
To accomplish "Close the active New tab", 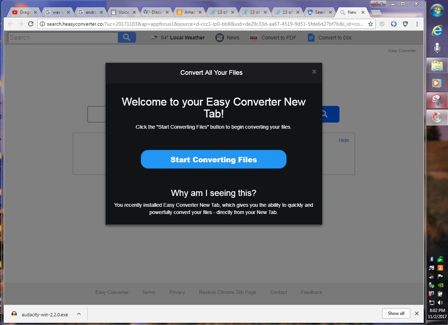I will pos(363,12).
